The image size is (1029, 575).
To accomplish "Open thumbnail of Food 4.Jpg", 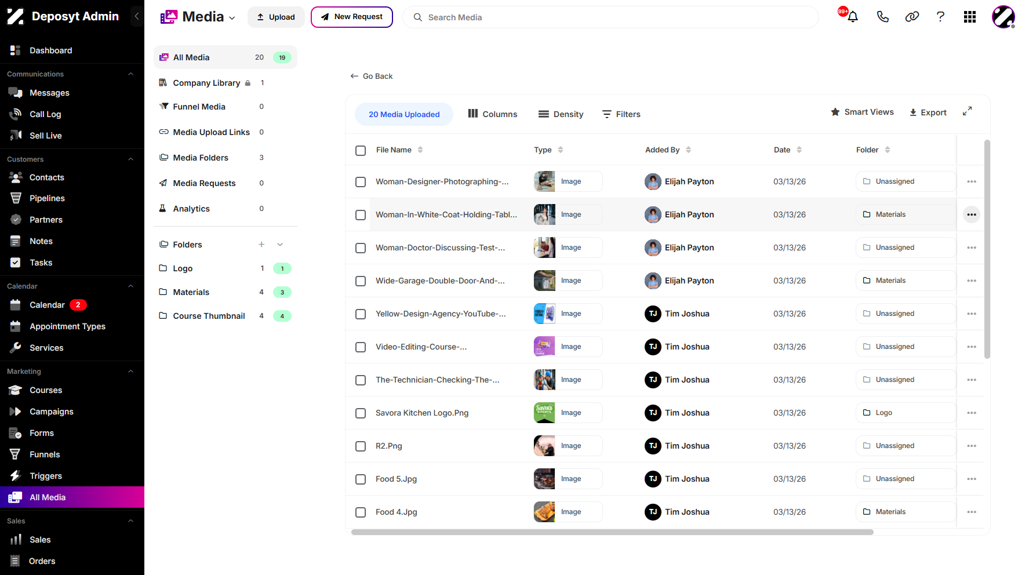I will (544, 512).
